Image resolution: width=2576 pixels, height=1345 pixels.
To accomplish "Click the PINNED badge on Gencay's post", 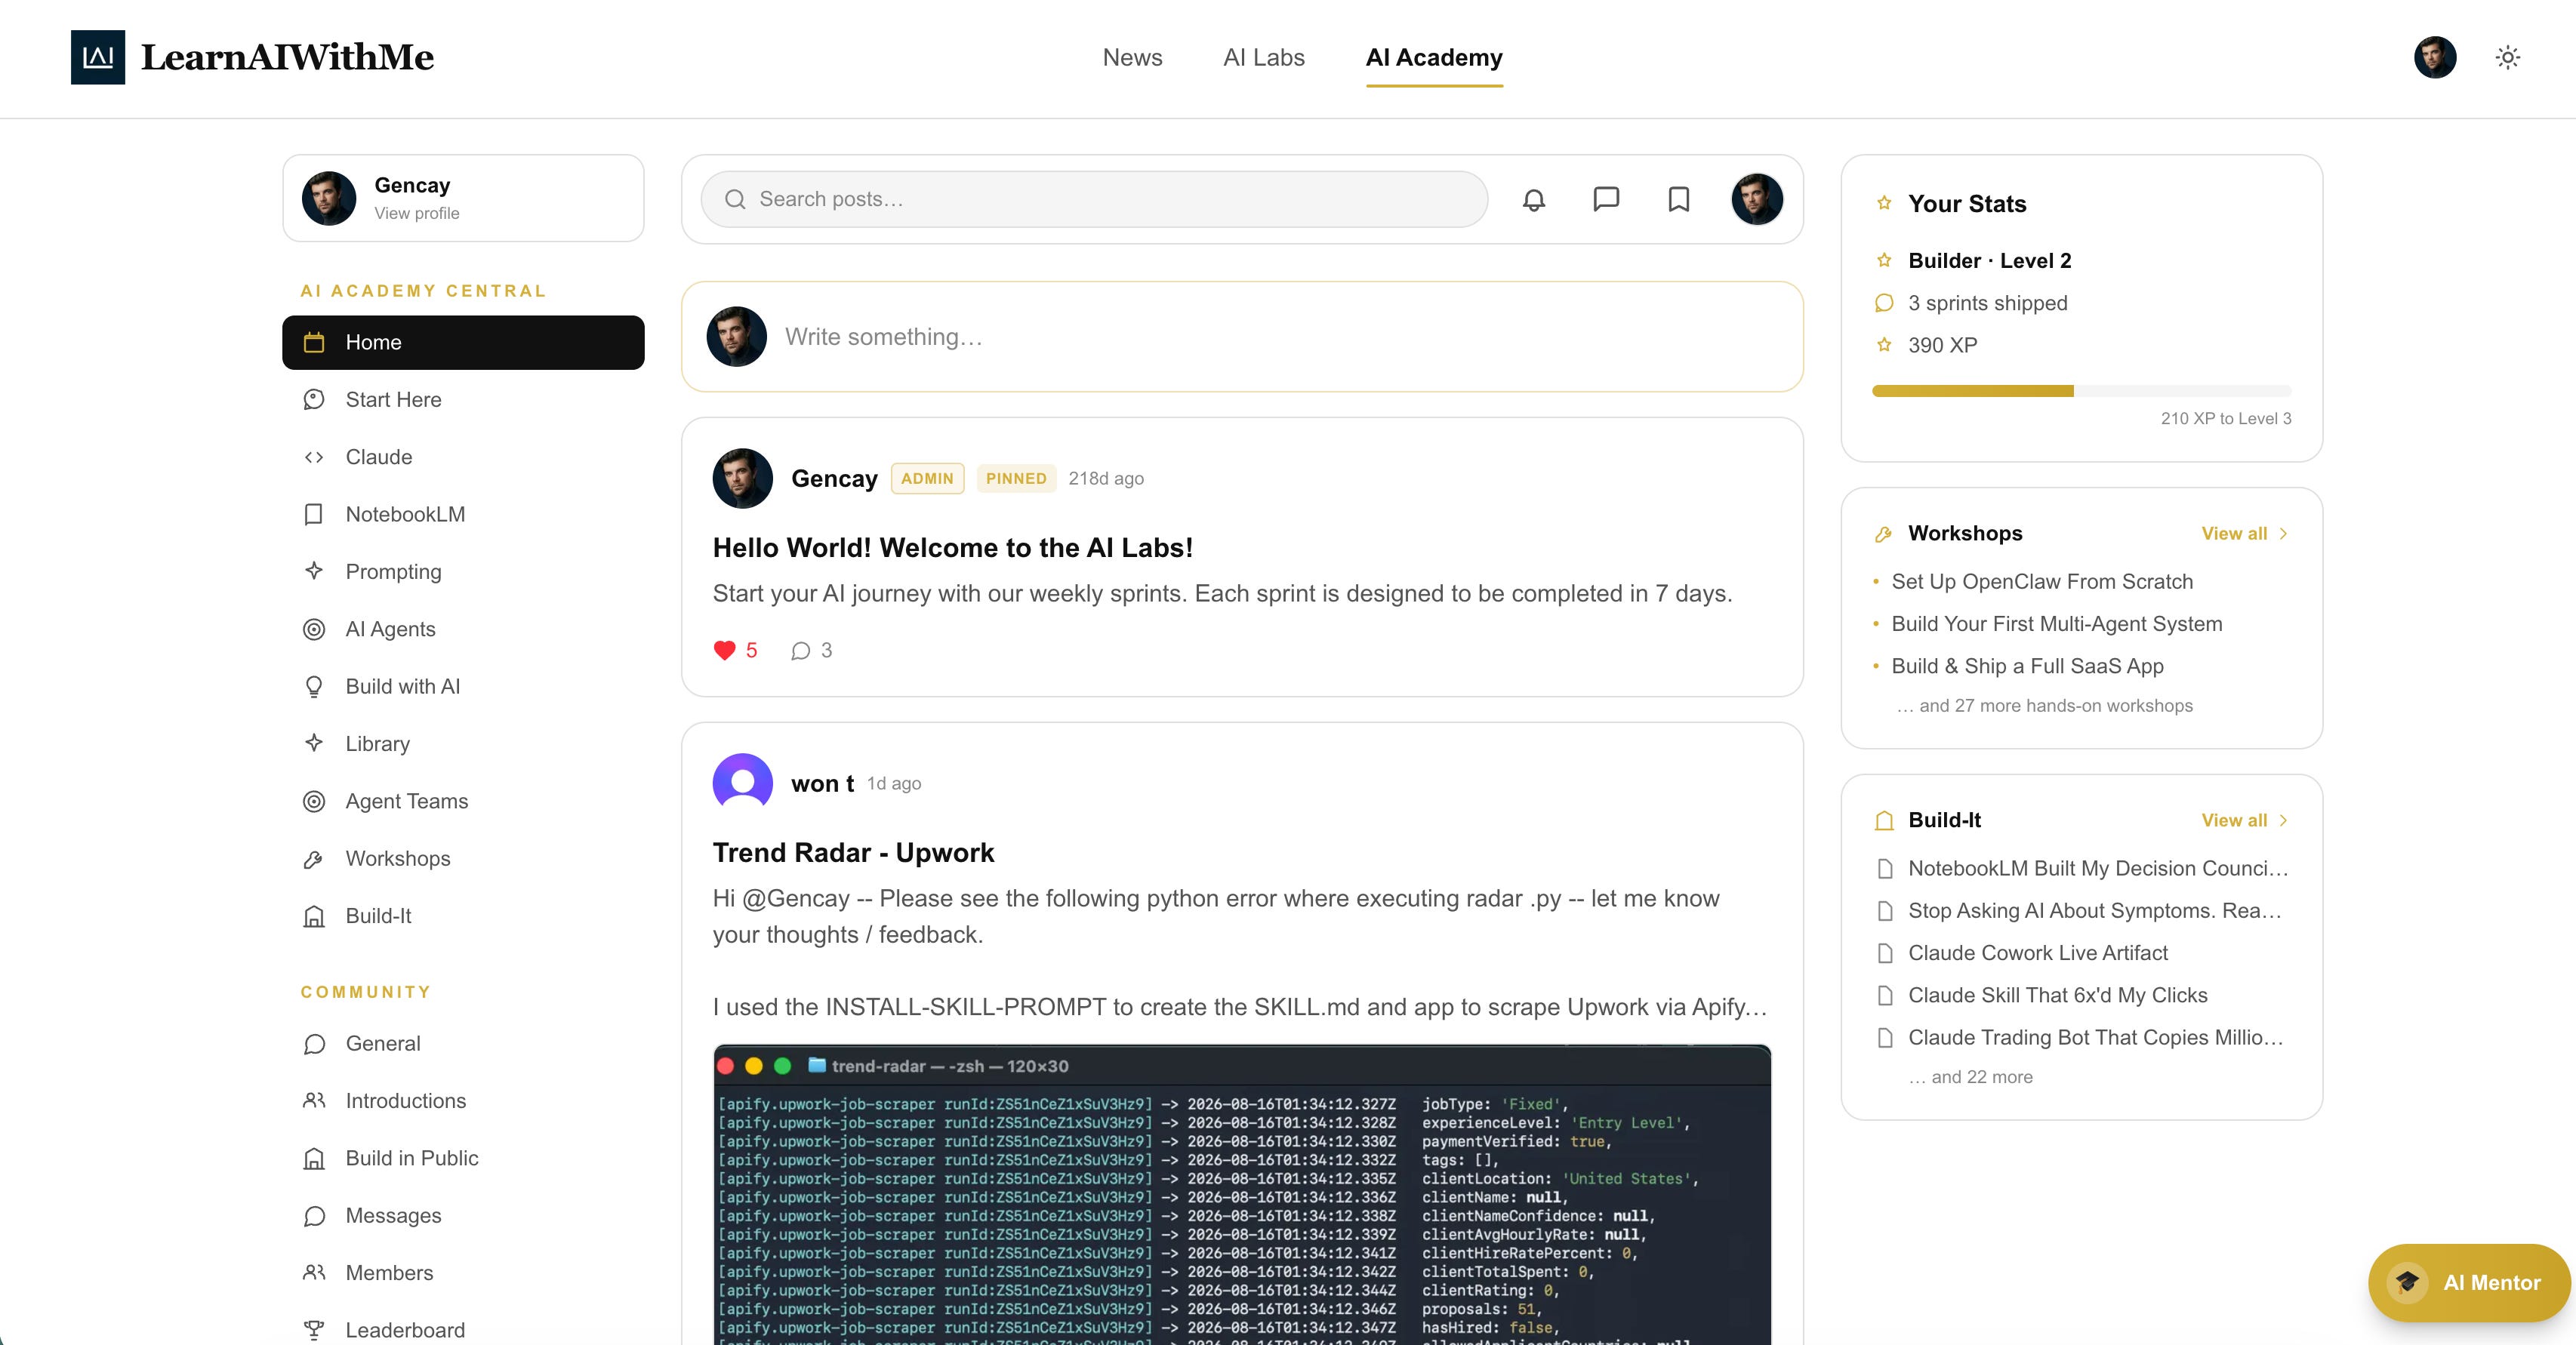I will click(x=1016, y=478).
